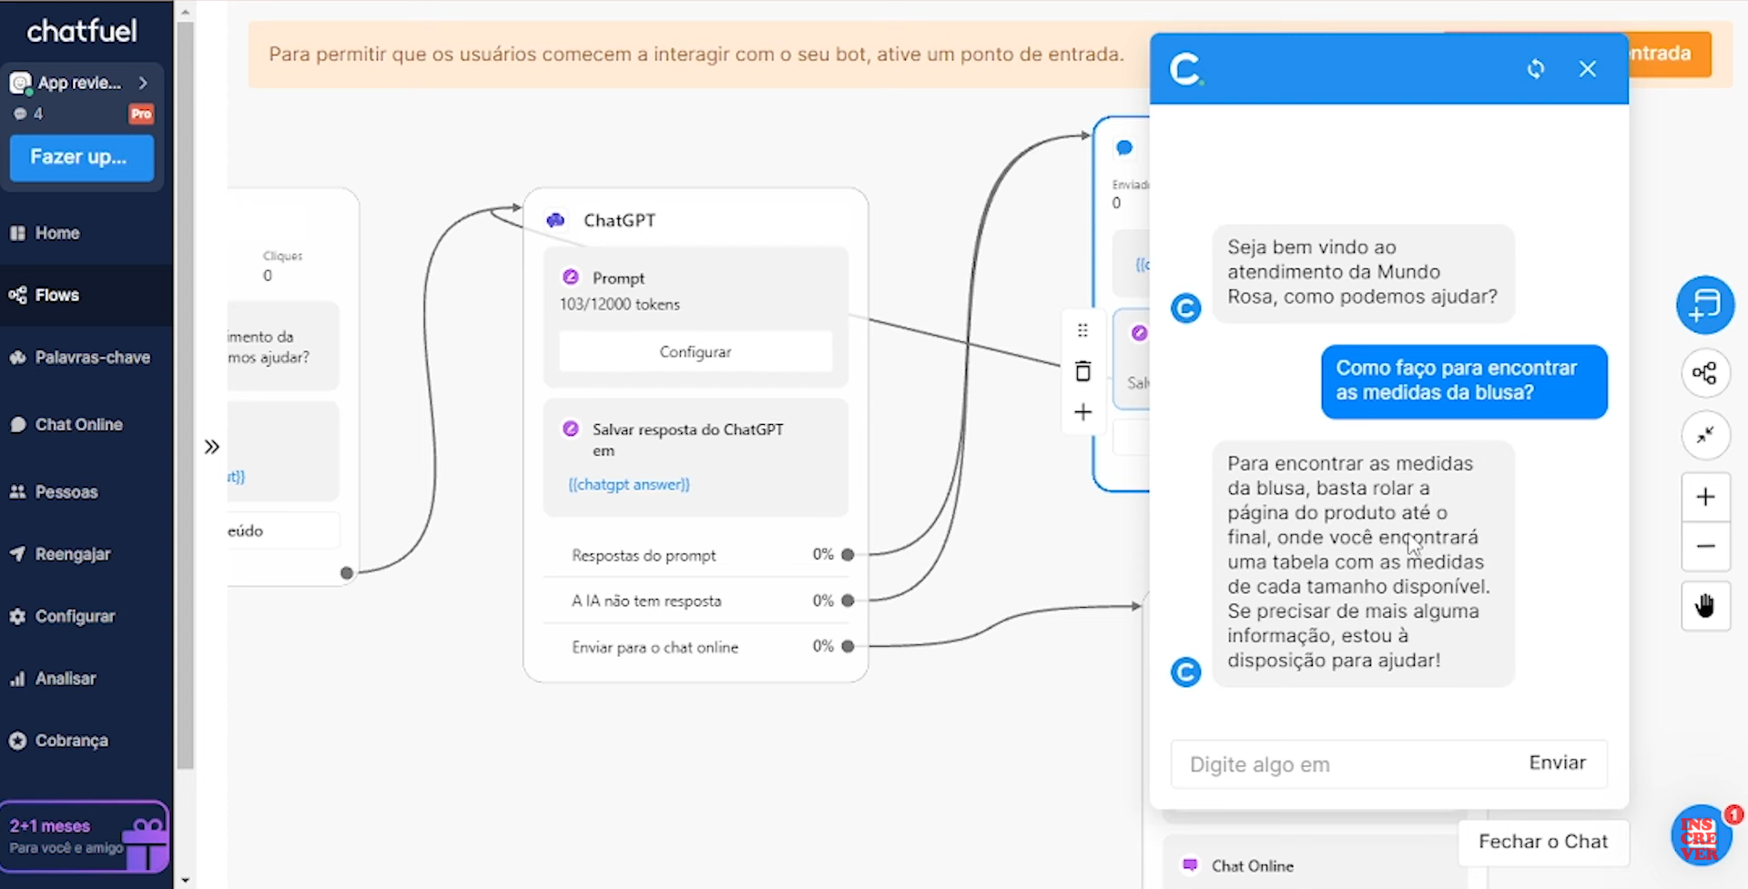Expand the left sidebar double chevron
The height and width of the screenshot is (889, 1748).
pos(212,447)
